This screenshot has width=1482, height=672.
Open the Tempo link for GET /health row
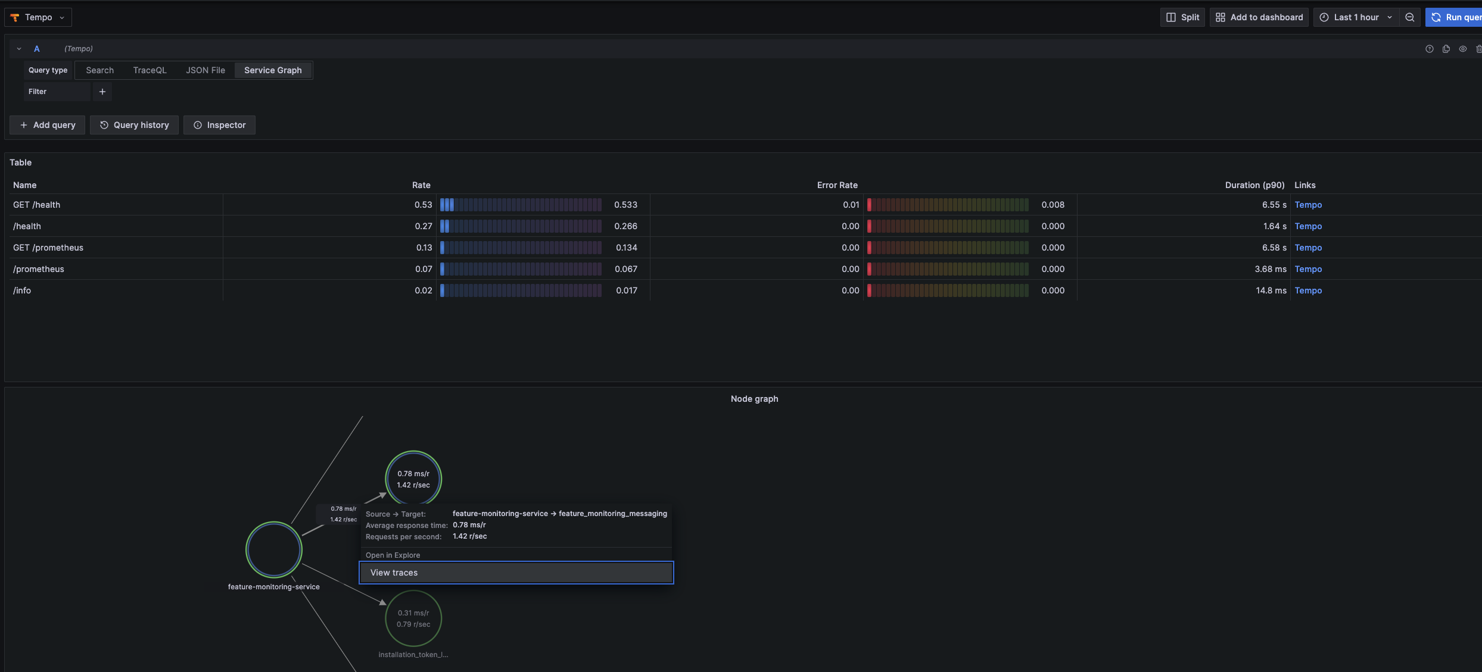(x=1309, y=204)
